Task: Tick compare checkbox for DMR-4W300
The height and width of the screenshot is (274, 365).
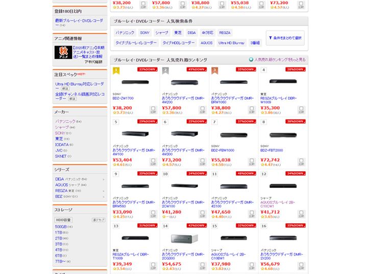Action: coord(203,162)
